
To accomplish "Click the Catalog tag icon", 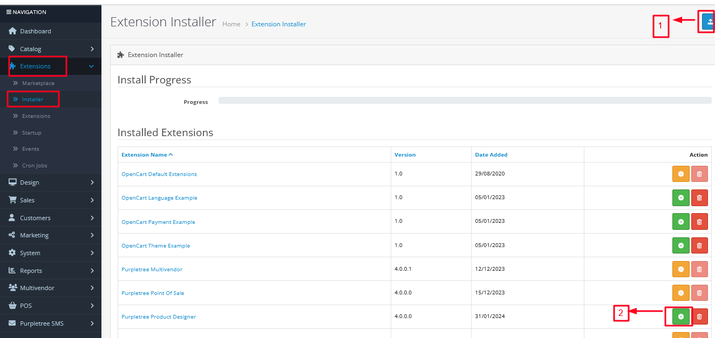I will [x=12, y=48].
